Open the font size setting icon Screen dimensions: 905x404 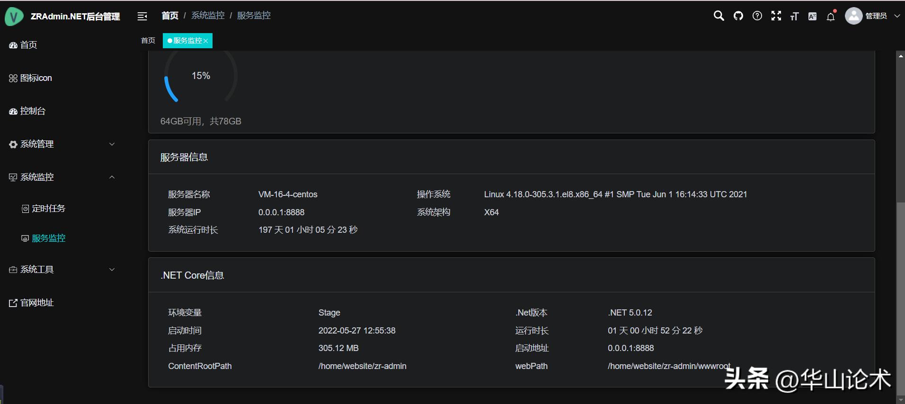click(794, 17)
